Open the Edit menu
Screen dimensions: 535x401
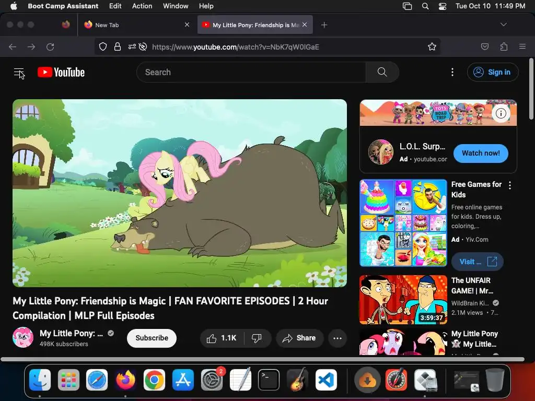click(115, 6)
